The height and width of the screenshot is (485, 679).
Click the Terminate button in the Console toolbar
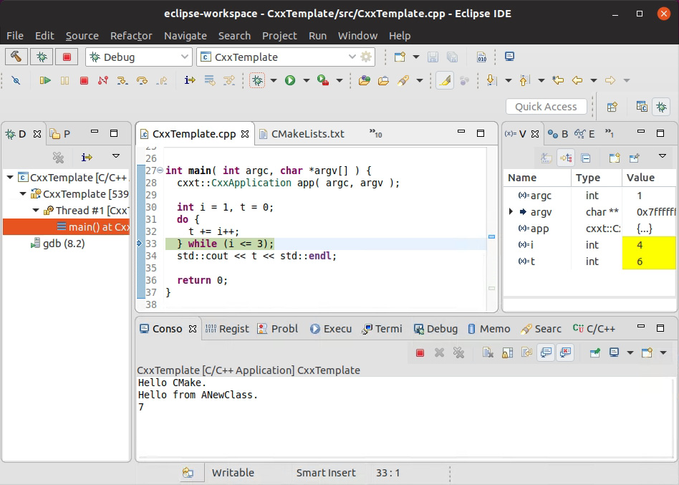pos(420,352)
